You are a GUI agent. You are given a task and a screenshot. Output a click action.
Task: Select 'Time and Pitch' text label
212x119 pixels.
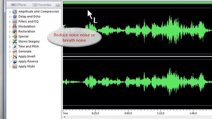(x=29, y=46)
